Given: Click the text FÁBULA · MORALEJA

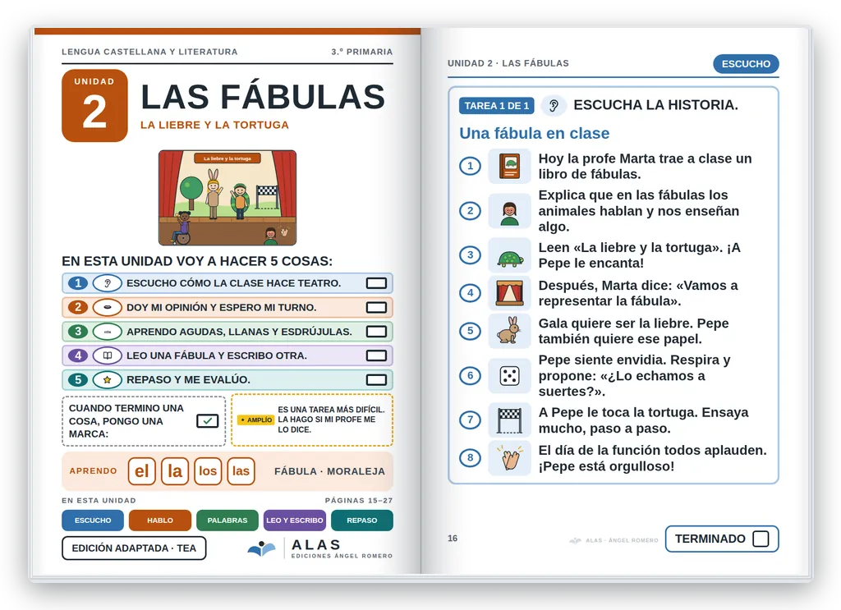Looking at the screenshot, I should click(330, 471).
